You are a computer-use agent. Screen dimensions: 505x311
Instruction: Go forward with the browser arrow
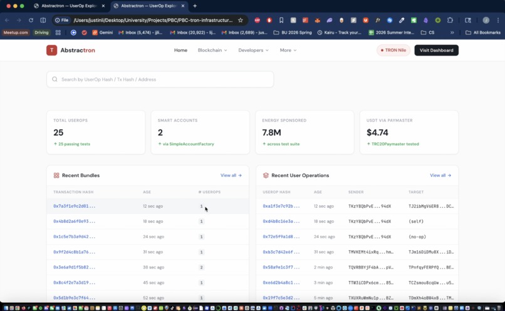[x=19, y=20]
